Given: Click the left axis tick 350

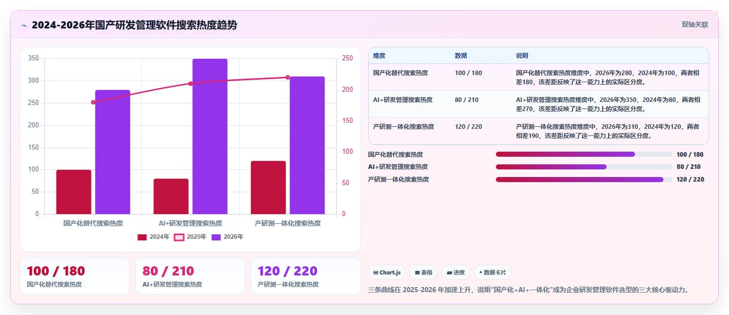Looking at the screenshot, I should (34, 58).
